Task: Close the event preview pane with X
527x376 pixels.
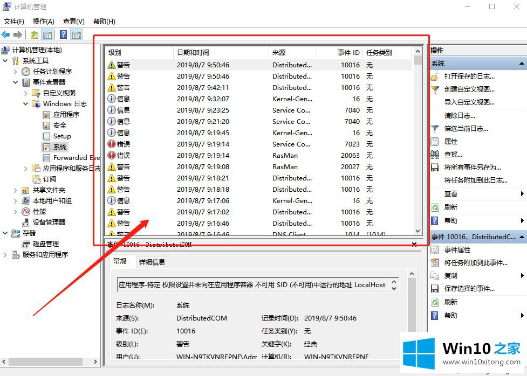Action: pos(414,244)
